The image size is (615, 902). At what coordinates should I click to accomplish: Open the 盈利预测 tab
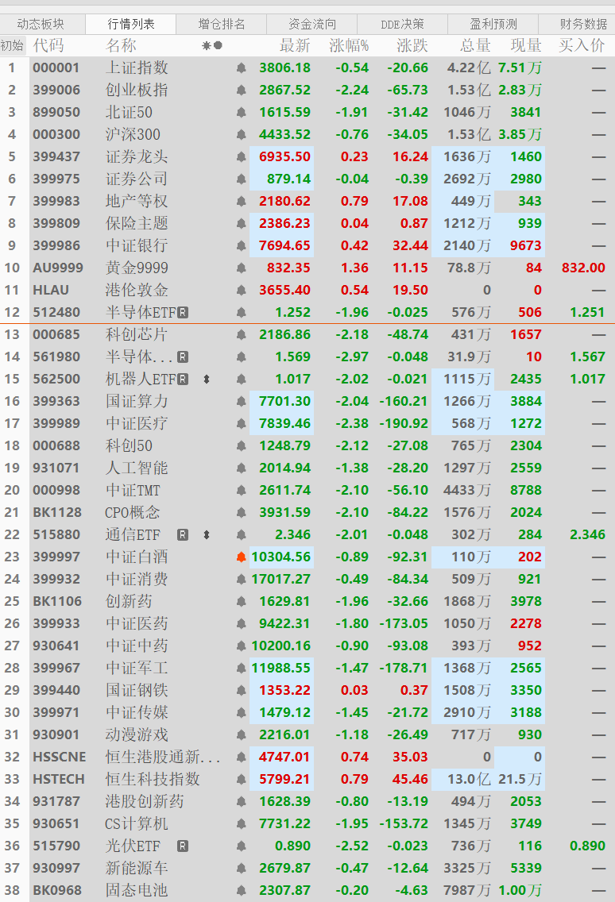click(x=493, y=24)
